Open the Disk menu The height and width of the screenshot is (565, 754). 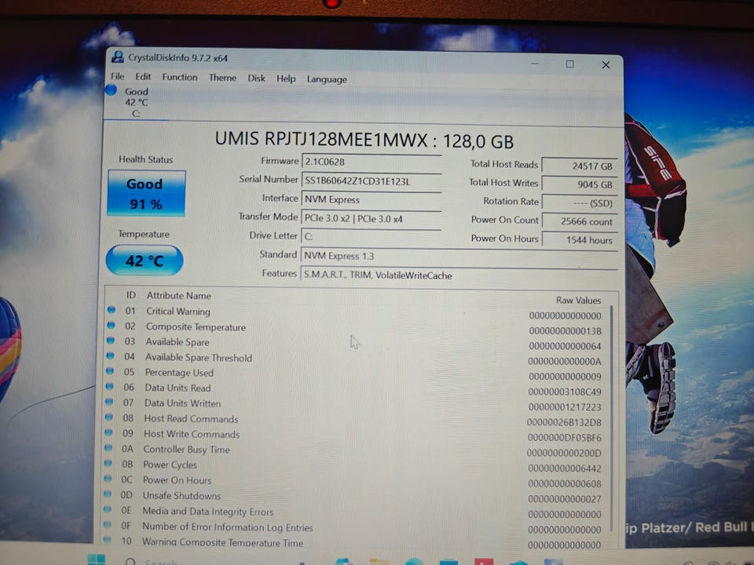coord(256,78)
